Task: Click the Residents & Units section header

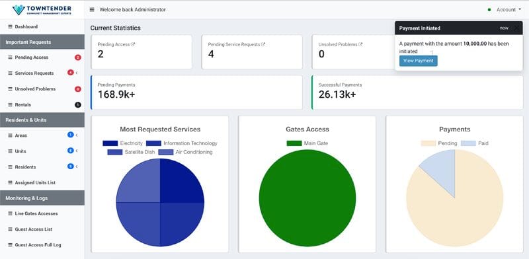Action: tap(42, 120)
